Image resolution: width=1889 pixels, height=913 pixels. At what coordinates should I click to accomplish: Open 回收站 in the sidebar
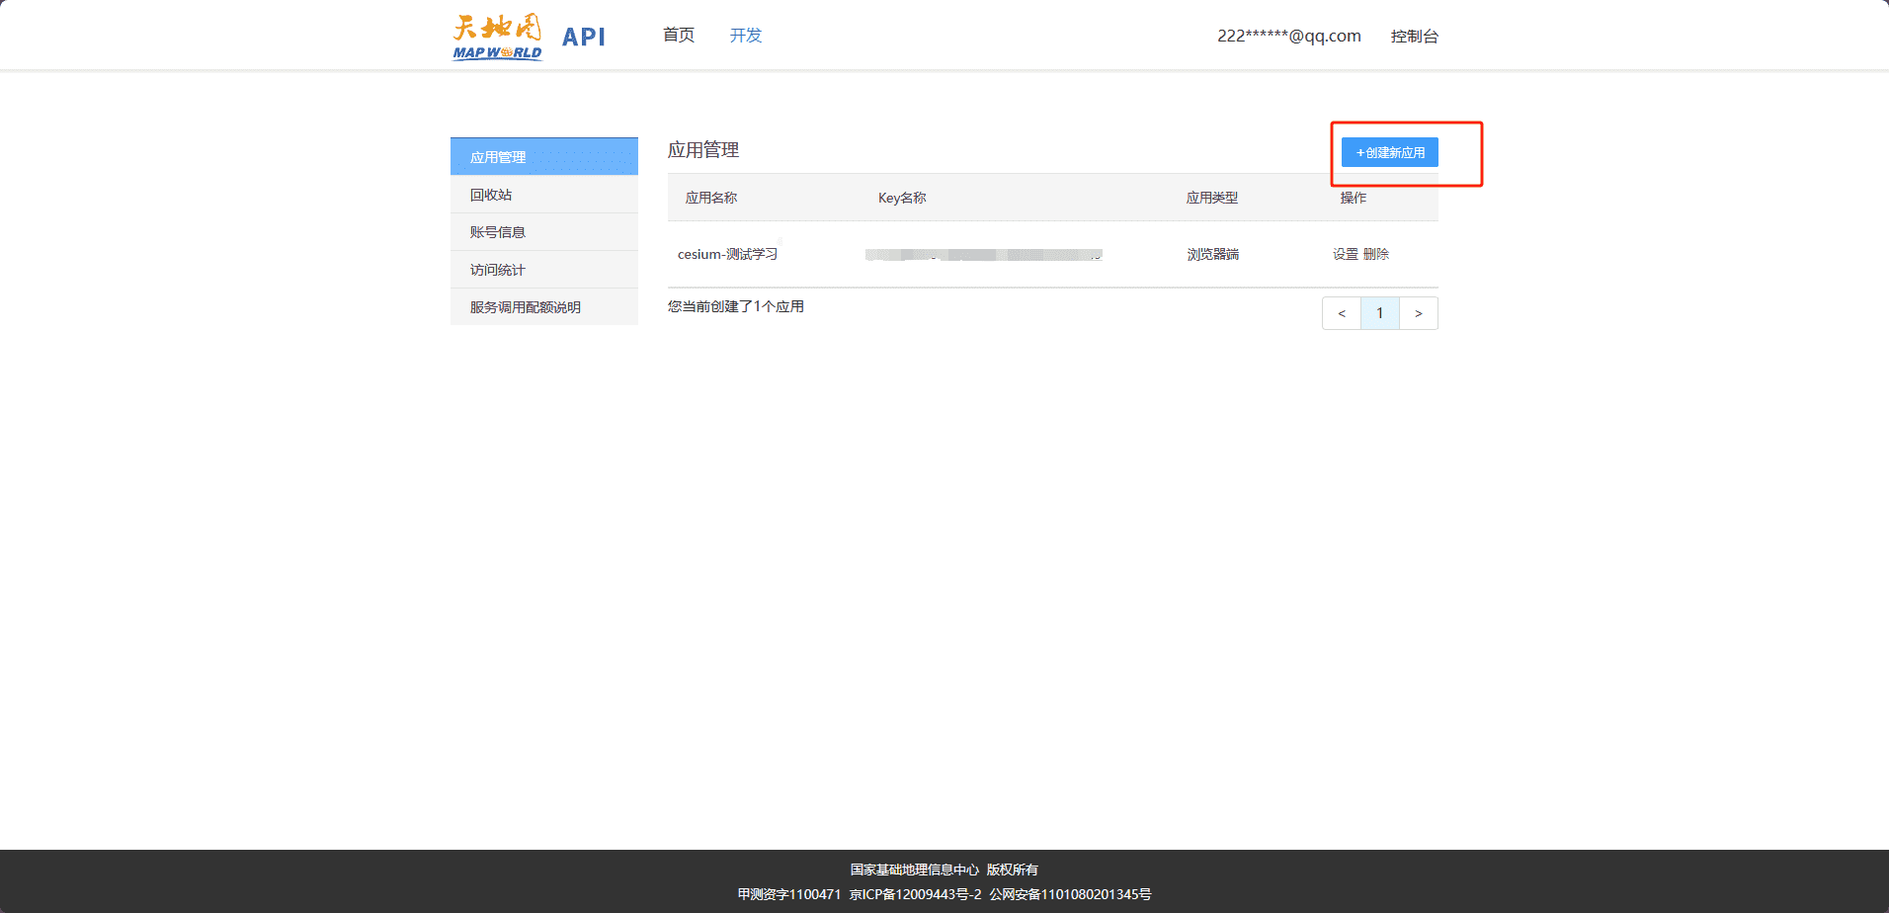[x=544, y=195]
